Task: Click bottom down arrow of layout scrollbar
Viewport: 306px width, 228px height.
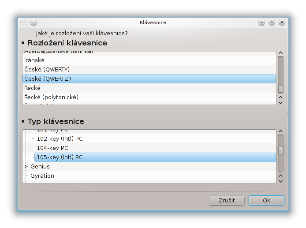Action: pyautogui.click(x=280, y=103)
